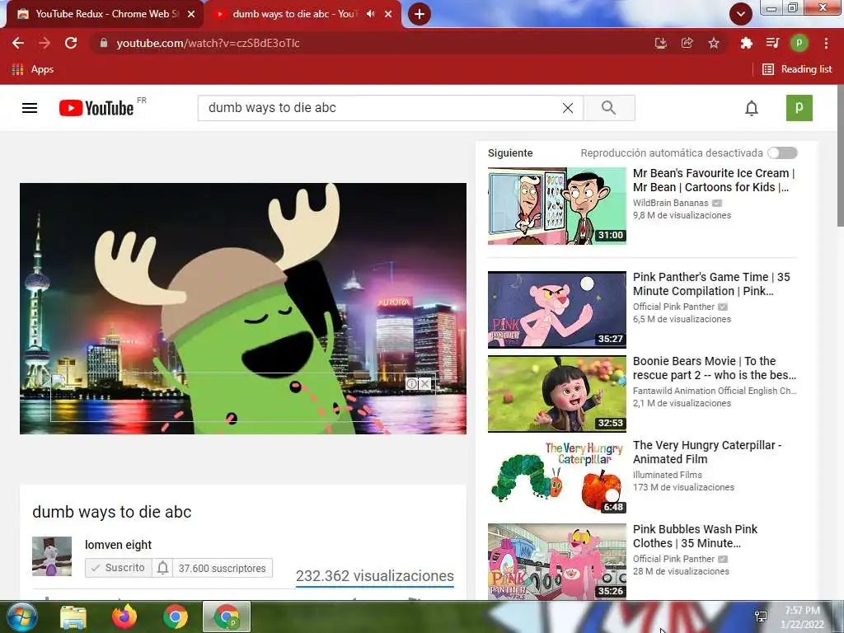Click the install app icon in address bar
The height and width of the screenshot is (633, 844).
tap(660, 43)
